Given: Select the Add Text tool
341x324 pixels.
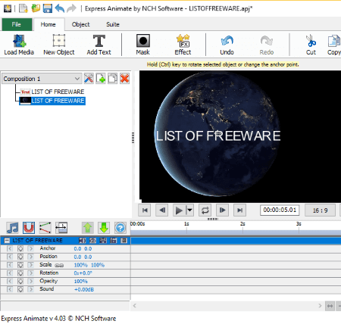Looking at the screenshot, I should [x=99, y=45].
